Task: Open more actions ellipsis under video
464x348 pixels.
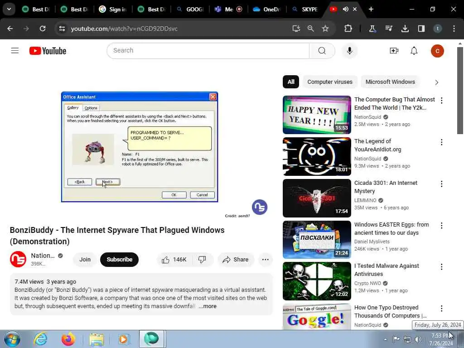Action: click(x=266, y=260)
